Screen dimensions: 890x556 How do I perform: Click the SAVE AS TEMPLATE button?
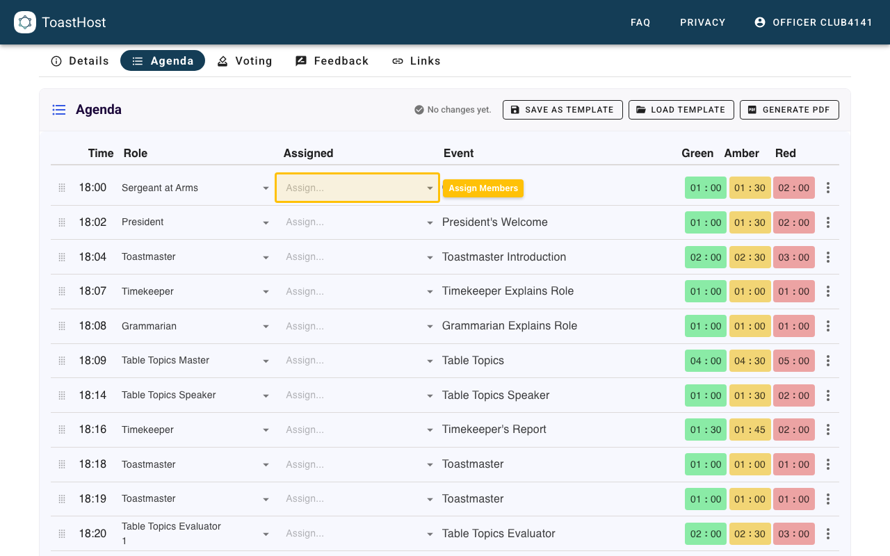pyautogui.click(x=563, y=109)
